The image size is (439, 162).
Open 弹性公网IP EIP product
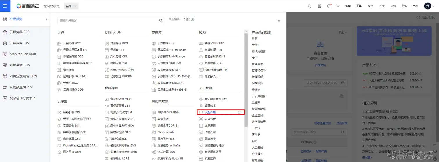(214, 43)
